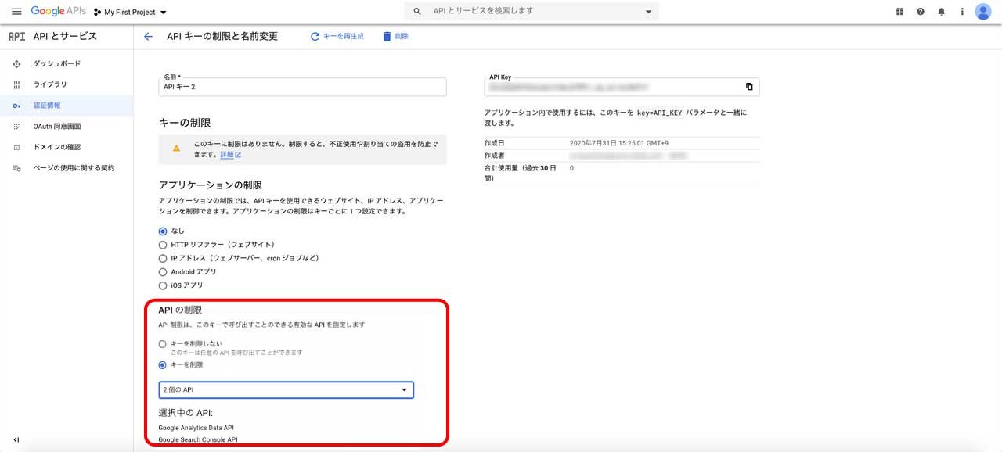Open the My First Project selector
Viewport: 1002px width, 452px height.
pyautogui.click(x=130, y=13)
